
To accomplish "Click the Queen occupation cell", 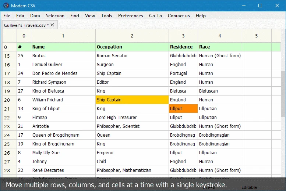I will pos(132,135).
